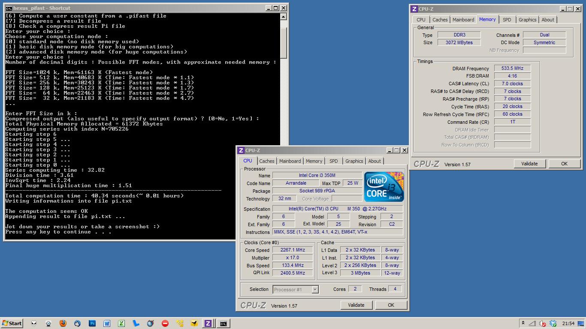Image resolution: width=586 pixels, height=329 pixels.
Task: Click the Core Speed value 2267.1 MHz
Action: 293,250
